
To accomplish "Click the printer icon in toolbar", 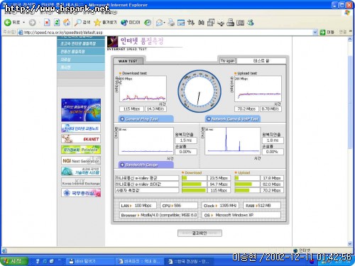I will tap(171, 23).
